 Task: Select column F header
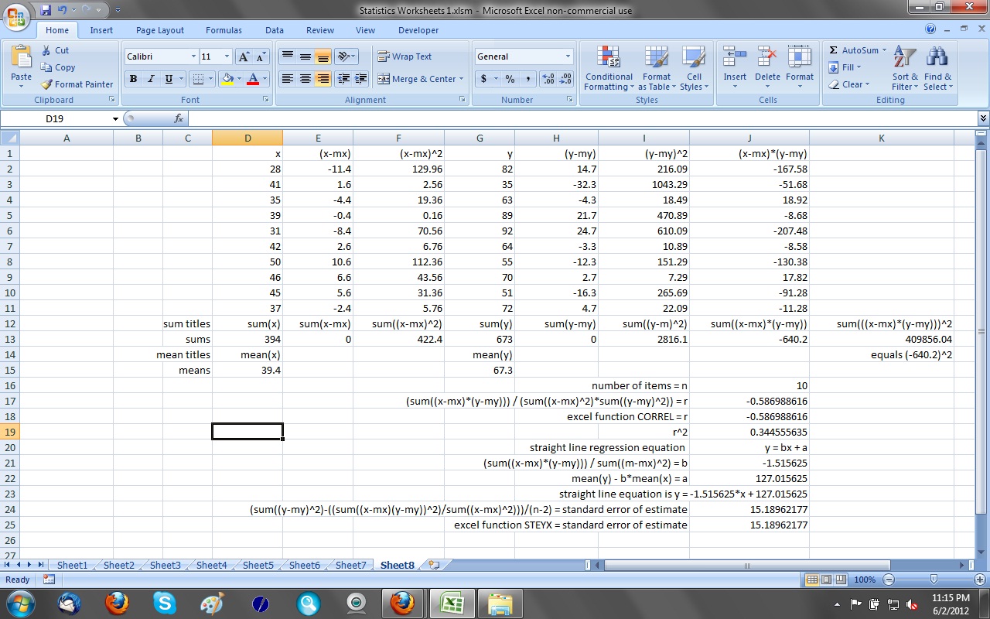(x=398, y=138)
